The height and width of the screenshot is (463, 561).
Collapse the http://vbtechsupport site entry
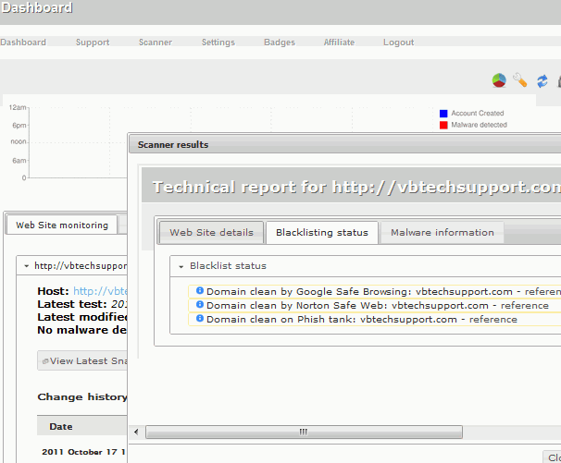27,266
